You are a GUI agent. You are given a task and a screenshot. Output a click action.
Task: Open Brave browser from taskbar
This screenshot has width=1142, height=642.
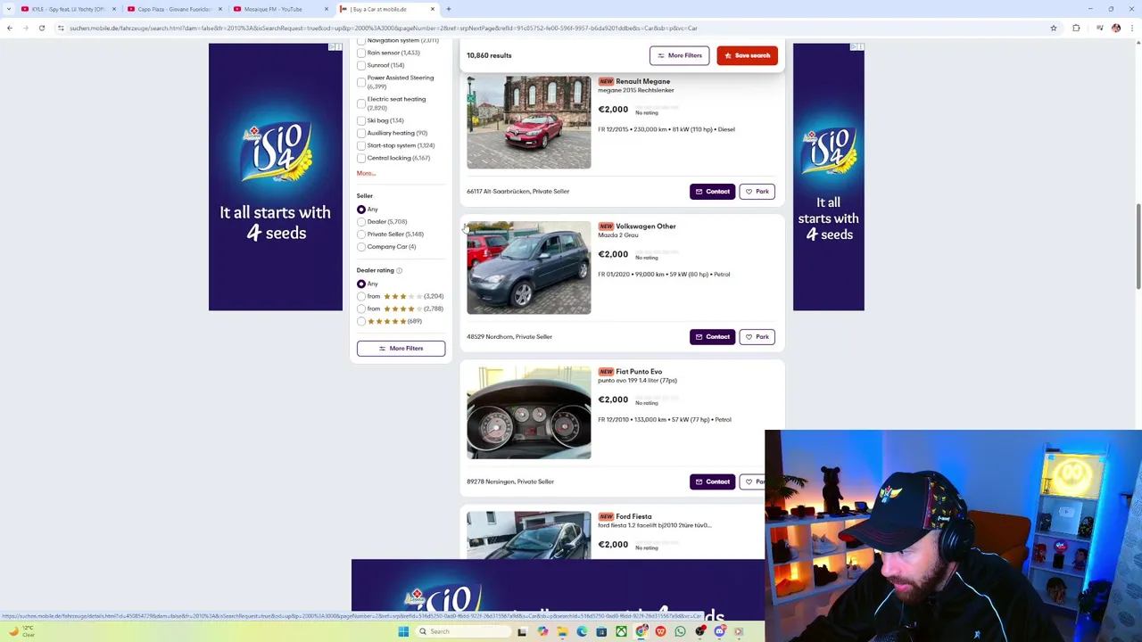point(660,632)
